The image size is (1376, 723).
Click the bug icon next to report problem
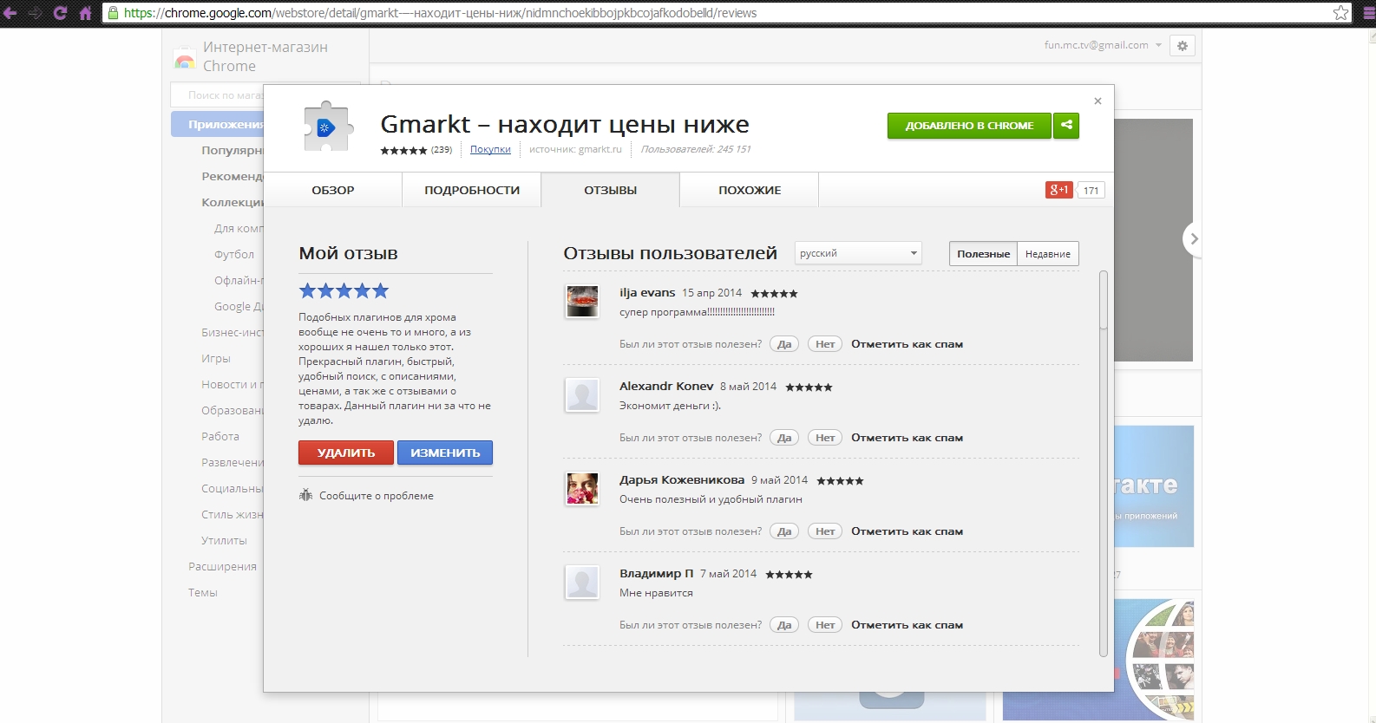(x=305, y=495)
